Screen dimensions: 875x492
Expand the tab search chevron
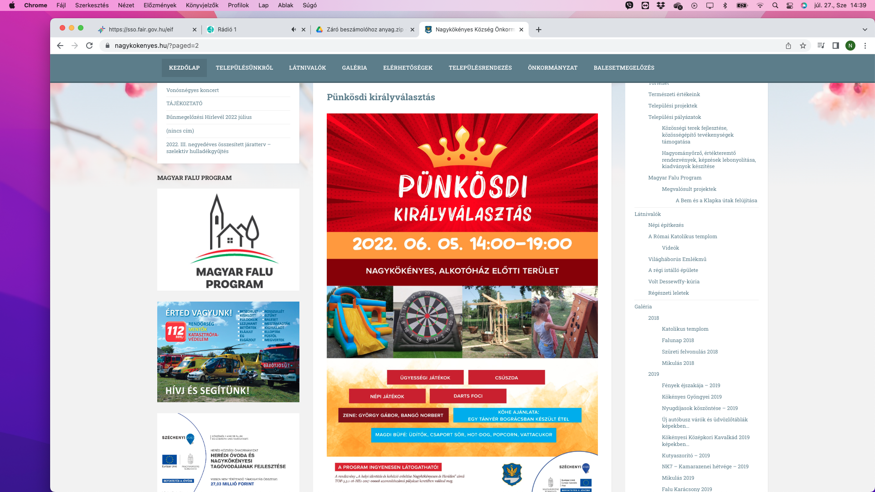(865, 30)
